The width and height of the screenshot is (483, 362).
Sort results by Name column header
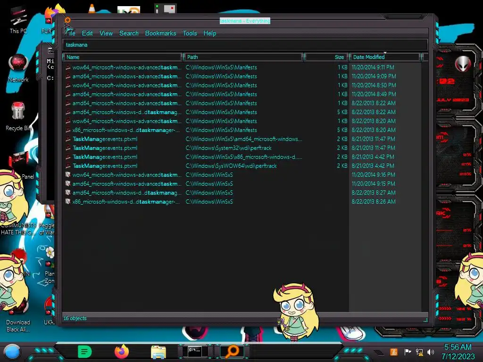(x=123, y=57)
